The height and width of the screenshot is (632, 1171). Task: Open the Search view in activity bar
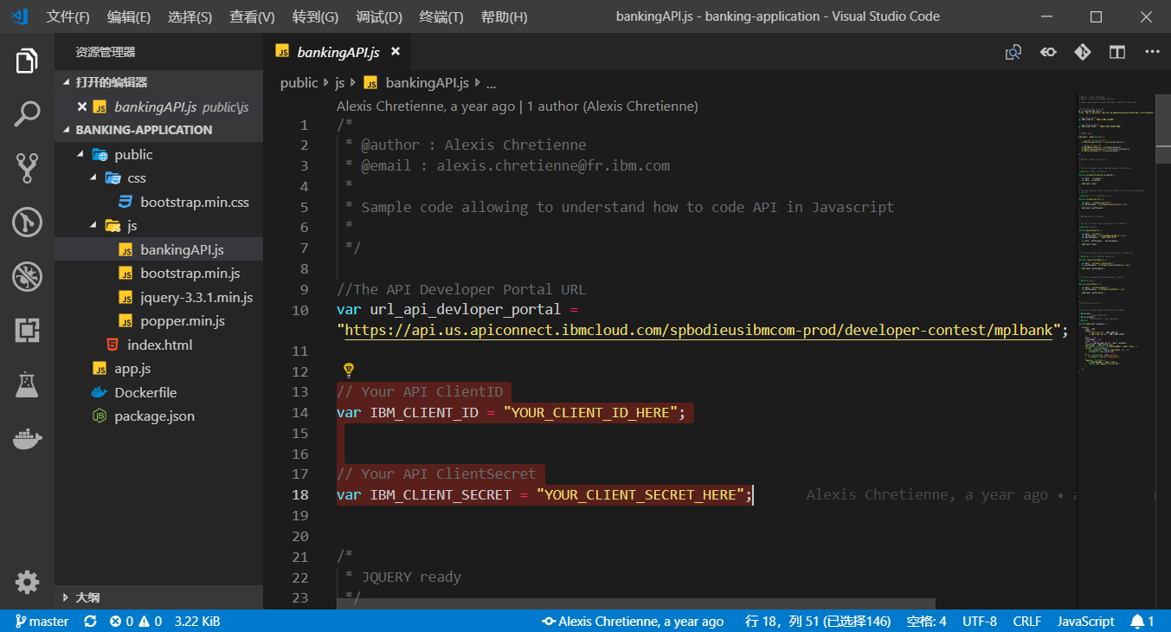(x=27, y=114)
